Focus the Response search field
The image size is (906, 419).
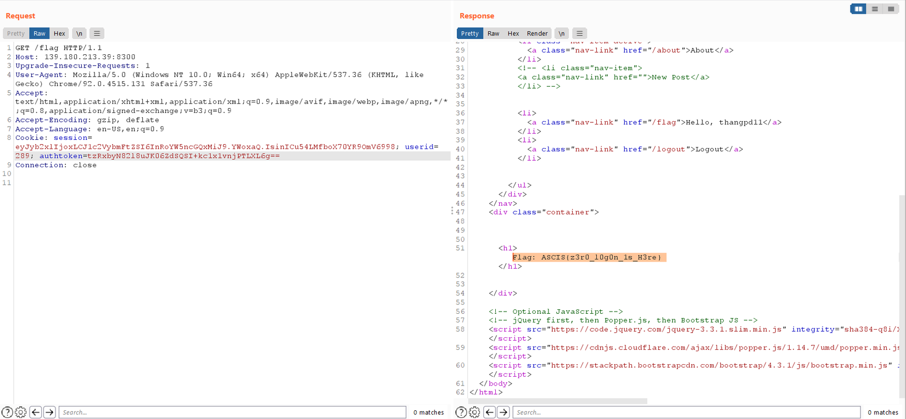tap(686, 412)
